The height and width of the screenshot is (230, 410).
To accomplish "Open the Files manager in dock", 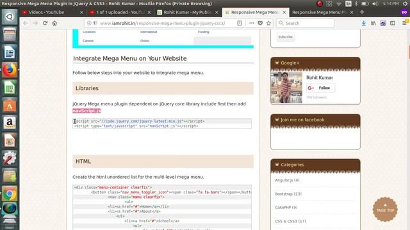I will coord(10,34).
